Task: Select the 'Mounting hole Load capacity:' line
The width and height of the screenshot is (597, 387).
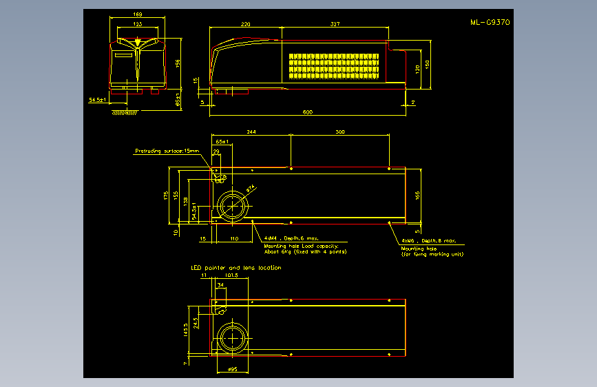Action: (301, 246)
